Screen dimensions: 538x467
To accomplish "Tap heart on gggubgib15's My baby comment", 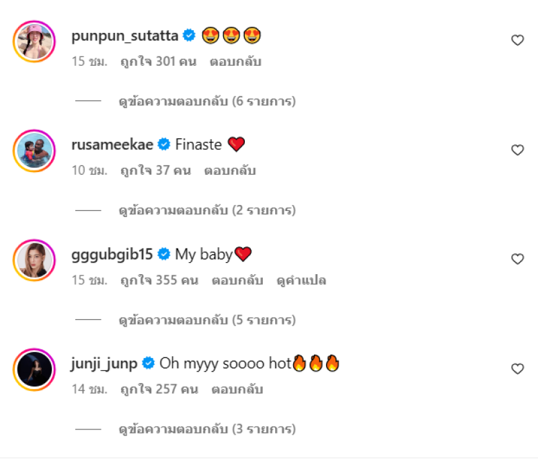I will pyautogui.click(x=517, y=259).
